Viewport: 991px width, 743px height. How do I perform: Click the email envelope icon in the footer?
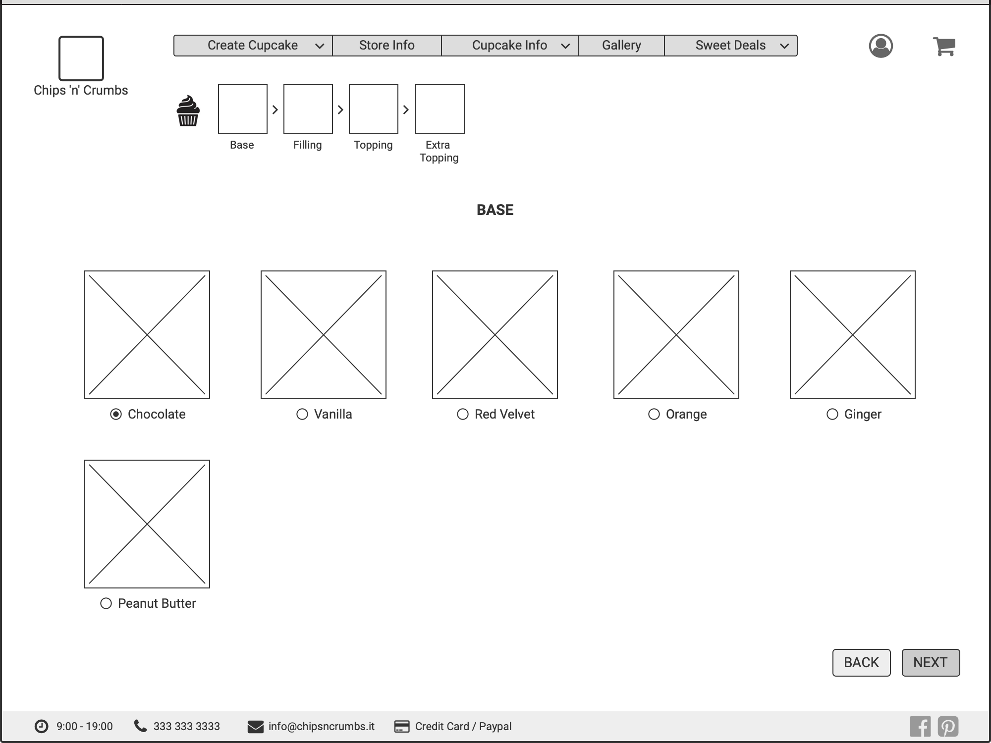point(255,727)
